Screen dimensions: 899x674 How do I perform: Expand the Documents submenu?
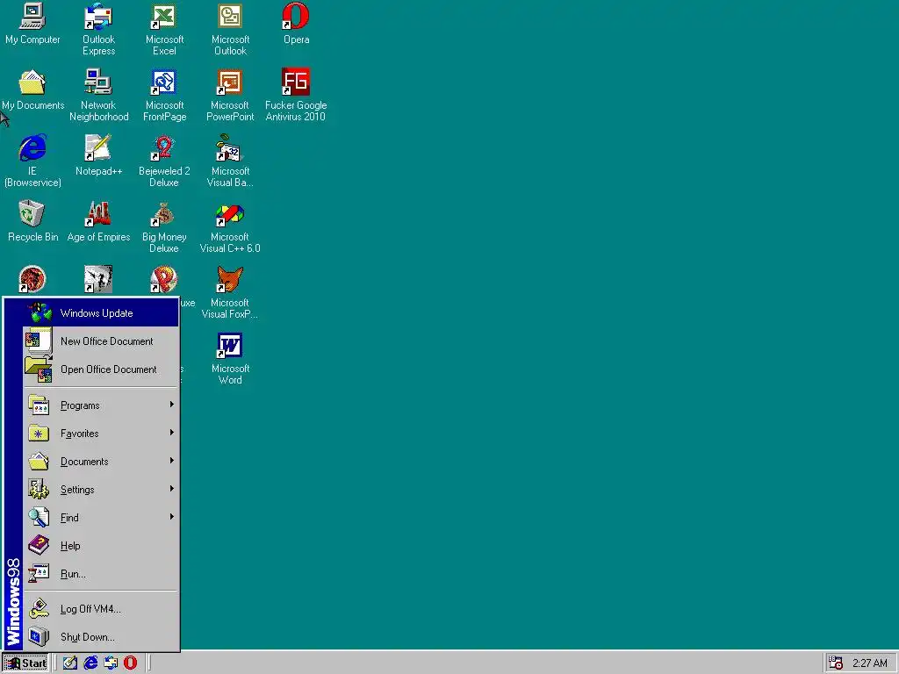coord(101,462)
